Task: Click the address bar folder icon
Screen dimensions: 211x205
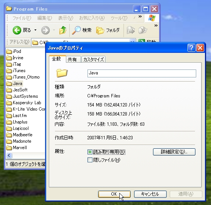Action: point(35,43)
